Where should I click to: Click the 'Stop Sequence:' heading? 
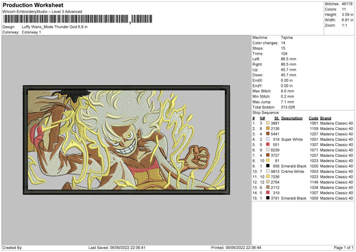tap(266, 112)
